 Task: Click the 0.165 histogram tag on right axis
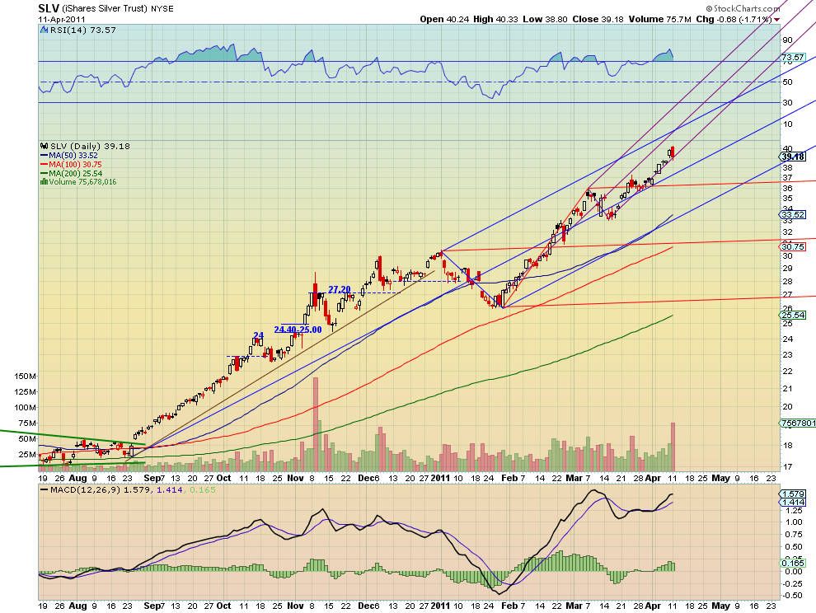793,563
